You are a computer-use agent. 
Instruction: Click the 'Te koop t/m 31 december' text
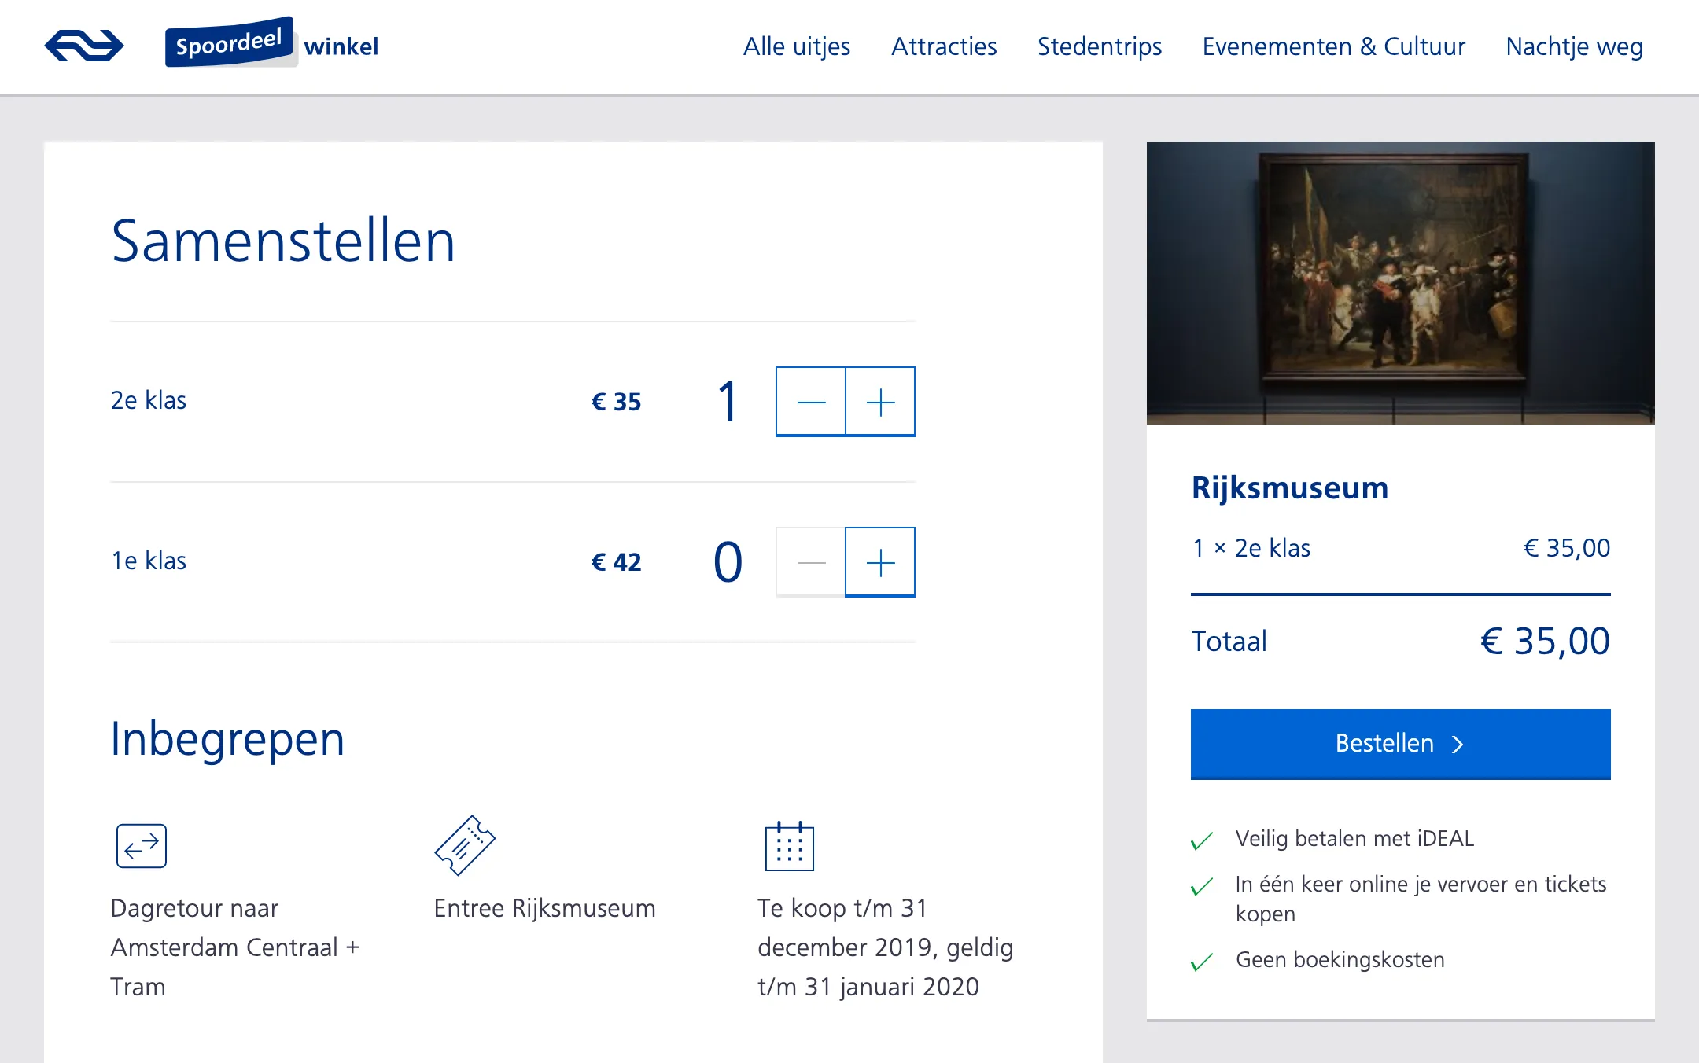click(x=886, y=947)
